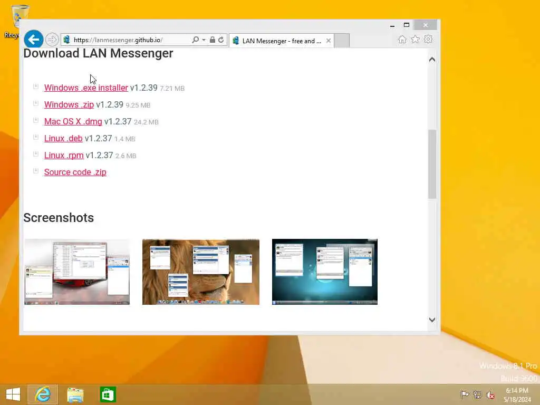540x405 pixels.
Task: Open Favorites with the star icon
Action: 415,39
